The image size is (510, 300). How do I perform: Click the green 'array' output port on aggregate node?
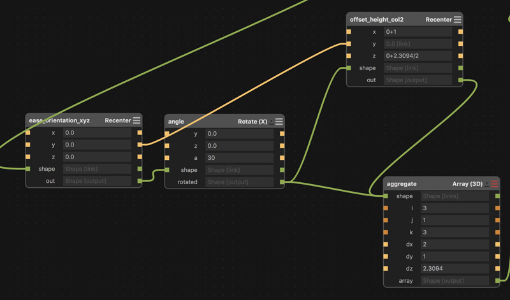tap(497, 280)
